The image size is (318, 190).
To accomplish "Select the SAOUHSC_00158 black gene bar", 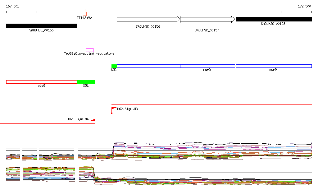I will pos(274,19).
